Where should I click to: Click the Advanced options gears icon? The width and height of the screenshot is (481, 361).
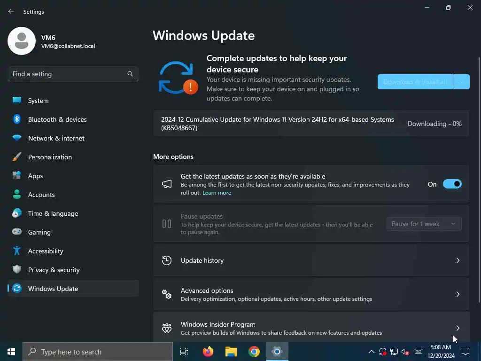(x=167, y=294)
